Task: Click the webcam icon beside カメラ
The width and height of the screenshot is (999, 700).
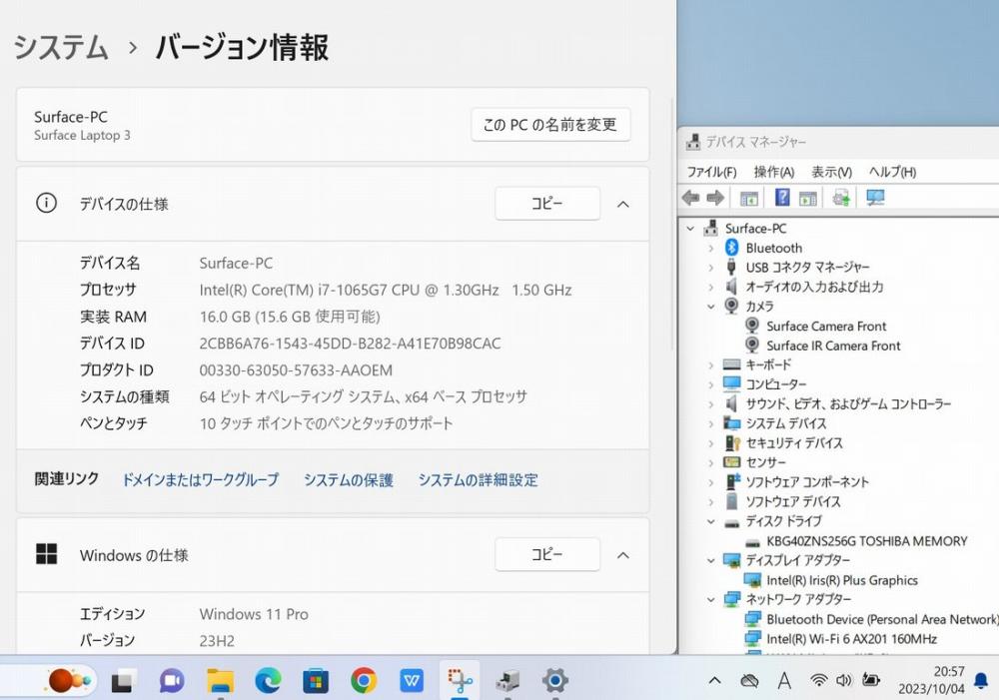Action: click(x=731, y=307)
